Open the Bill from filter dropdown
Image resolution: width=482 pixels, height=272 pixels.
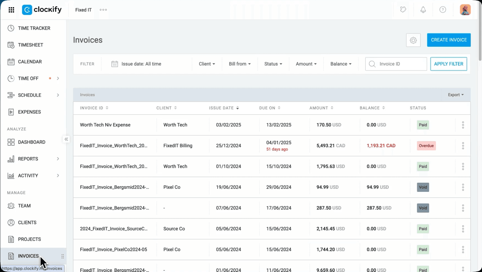[240, 64]
